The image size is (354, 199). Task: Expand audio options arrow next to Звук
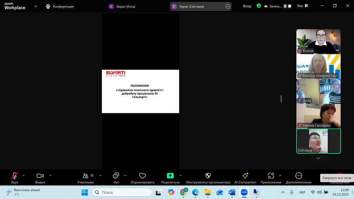click(x=23, y=175)
